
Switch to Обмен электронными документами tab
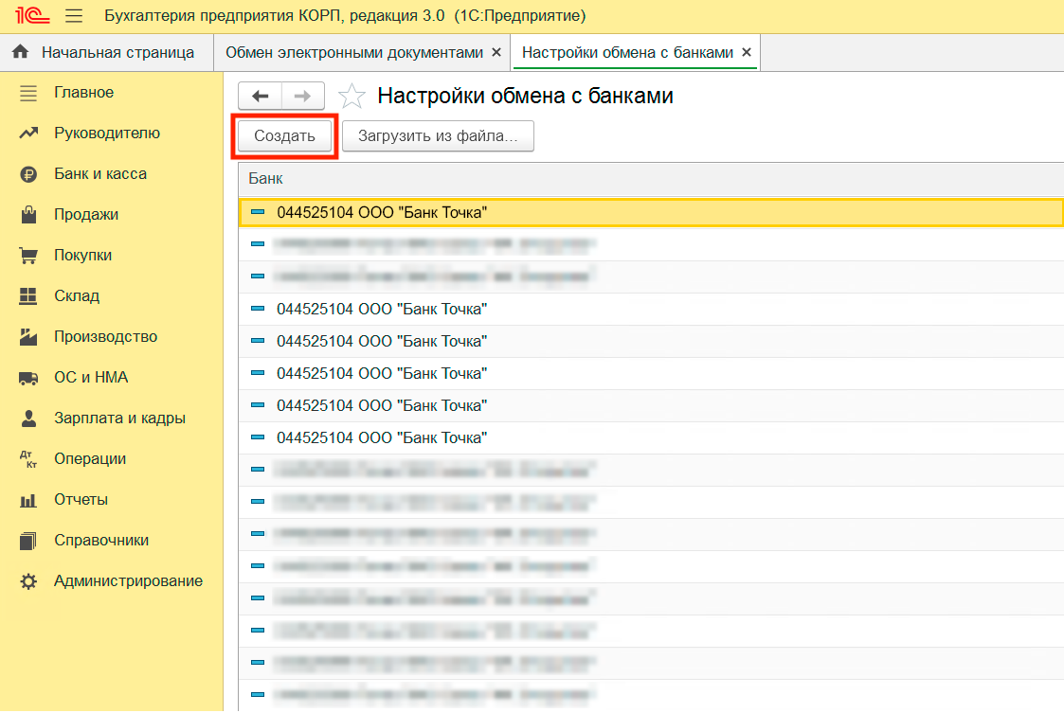point(353,53)
